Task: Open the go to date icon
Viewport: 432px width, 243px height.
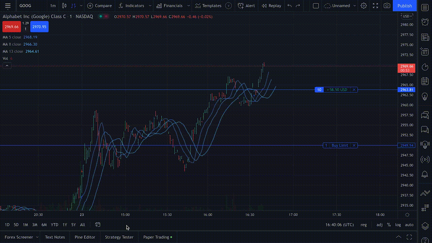Action: pyautogui.click(x=98, y=225)
